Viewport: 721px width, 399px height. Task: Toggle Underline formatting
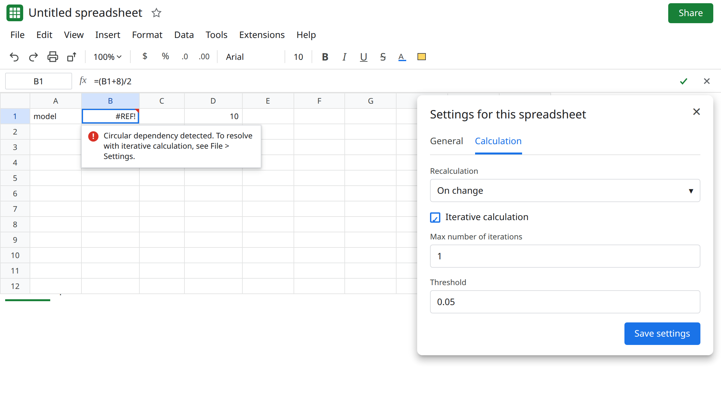click(364, 57)
